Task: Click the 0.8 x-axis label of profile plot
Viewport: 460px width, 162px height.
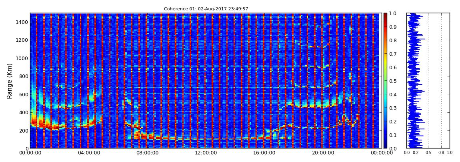Action: point(441,152)
